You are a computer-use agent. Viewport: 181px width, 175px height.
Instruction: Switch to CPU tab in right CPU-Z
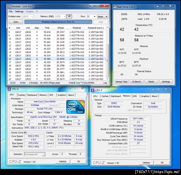tap(95, 96)
